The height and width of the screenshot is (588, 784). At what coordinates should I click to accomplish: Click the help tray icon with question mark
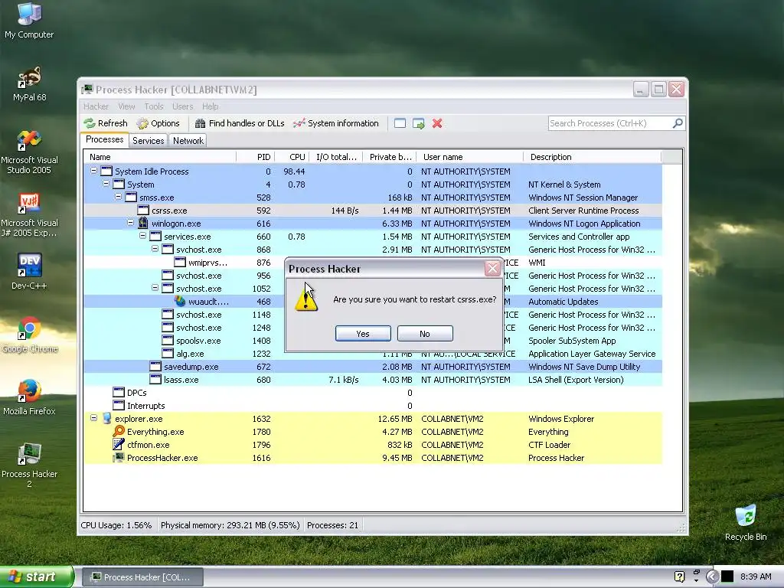coord(679,577)
